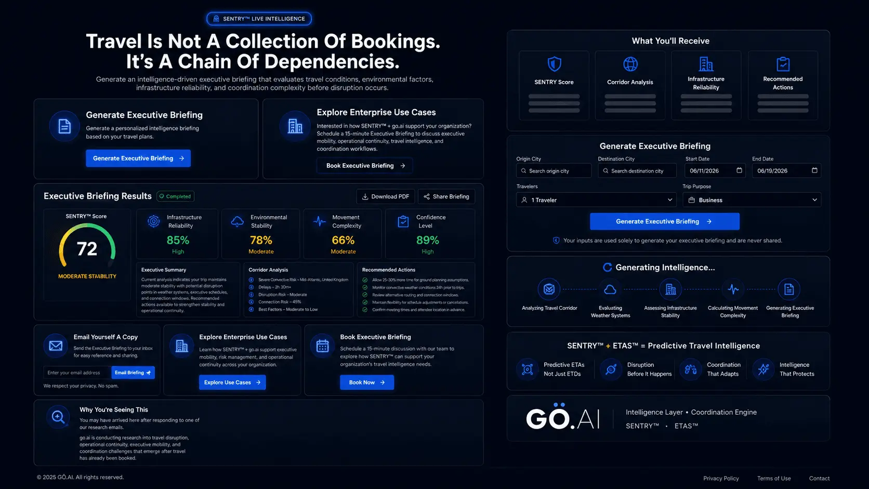The height and width of the screenshot is (489, 869).
Task: Click the Start Date 06/11/2026 field
Action: coord(715,171)
